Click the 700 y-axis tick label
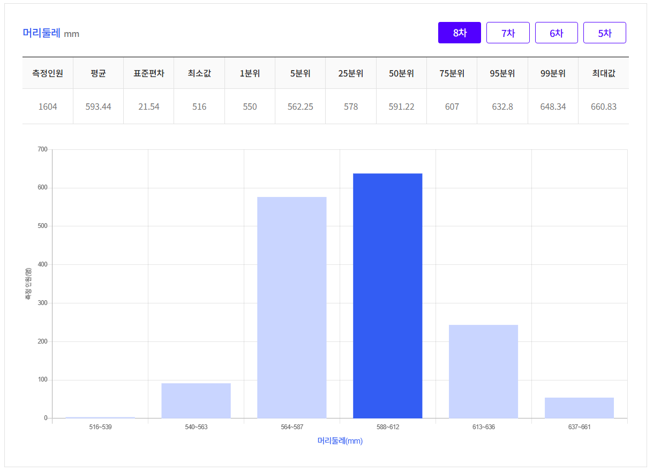The image size is (653, 472). coord(42,149)
